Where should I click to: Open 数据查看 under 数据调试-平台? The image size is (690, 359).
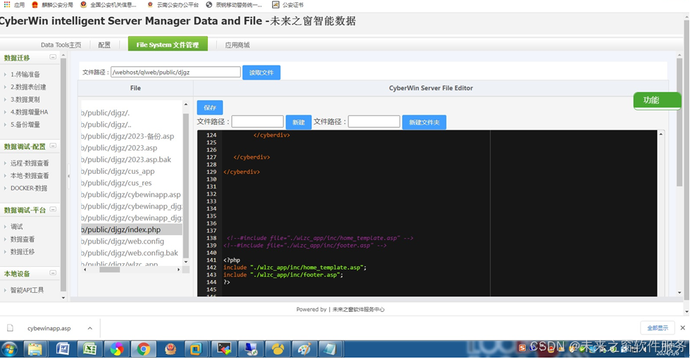23,239
